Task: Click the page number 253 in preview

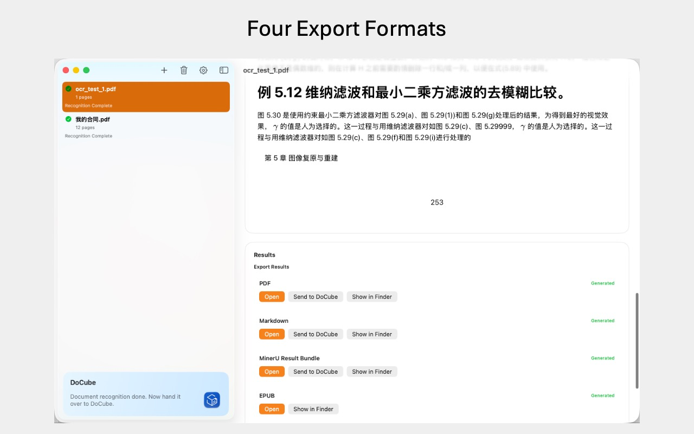Action: click(x=437, y=202)
